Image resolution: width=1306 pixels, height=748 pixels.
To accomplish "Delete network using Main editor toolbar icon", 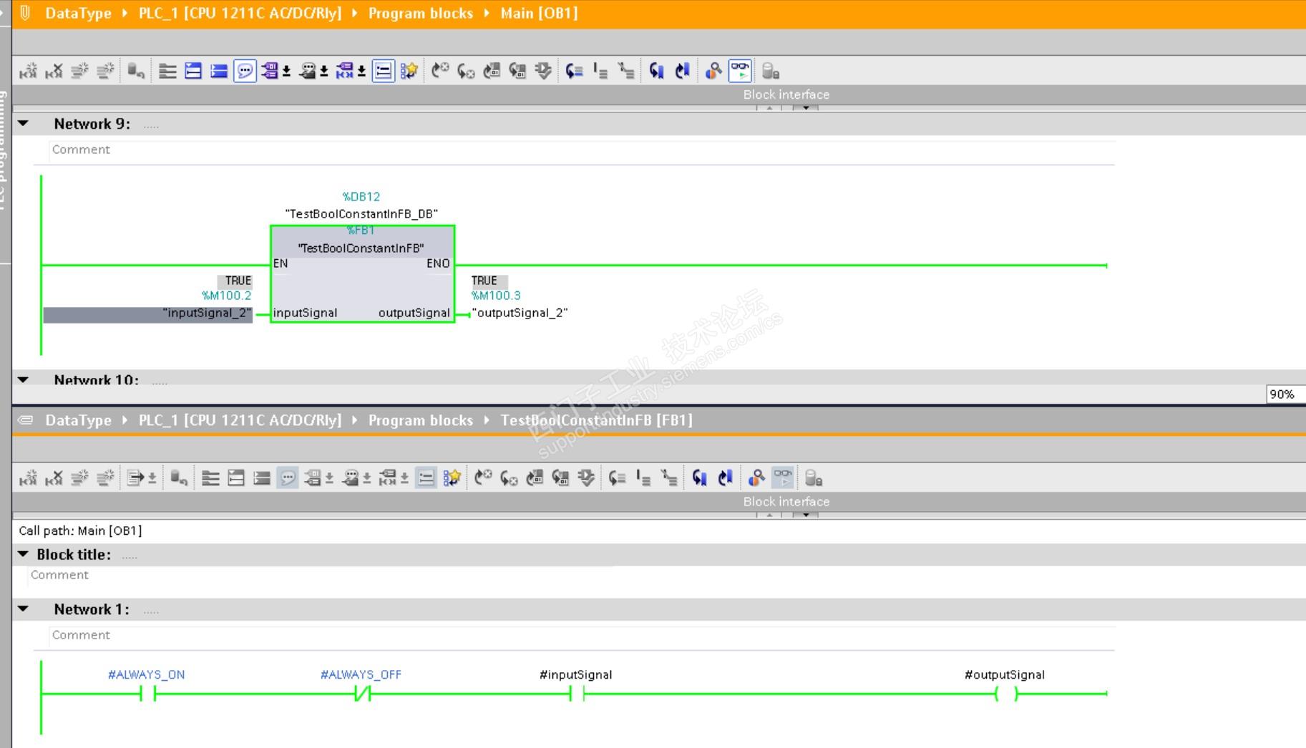I will click(54, 71).
